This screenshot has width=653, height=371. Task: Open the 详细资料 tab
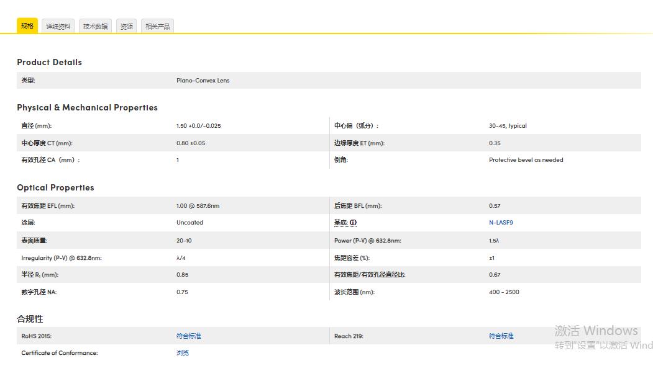click(58, 27)
